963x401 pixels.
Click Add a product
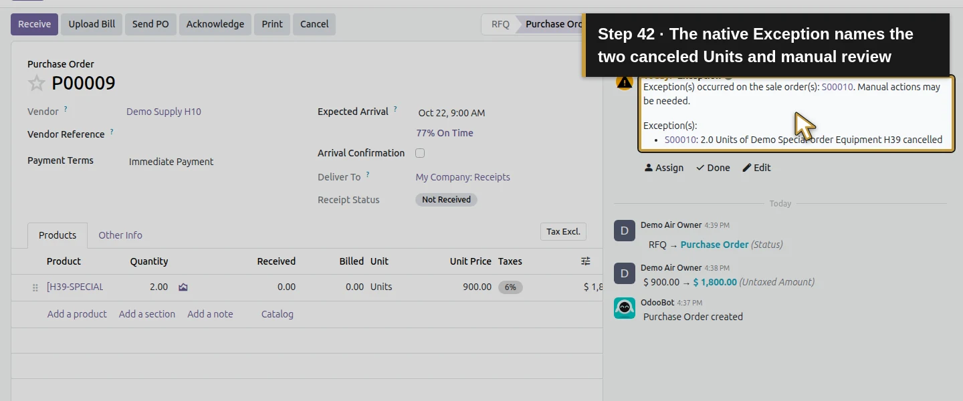[77, 314]
